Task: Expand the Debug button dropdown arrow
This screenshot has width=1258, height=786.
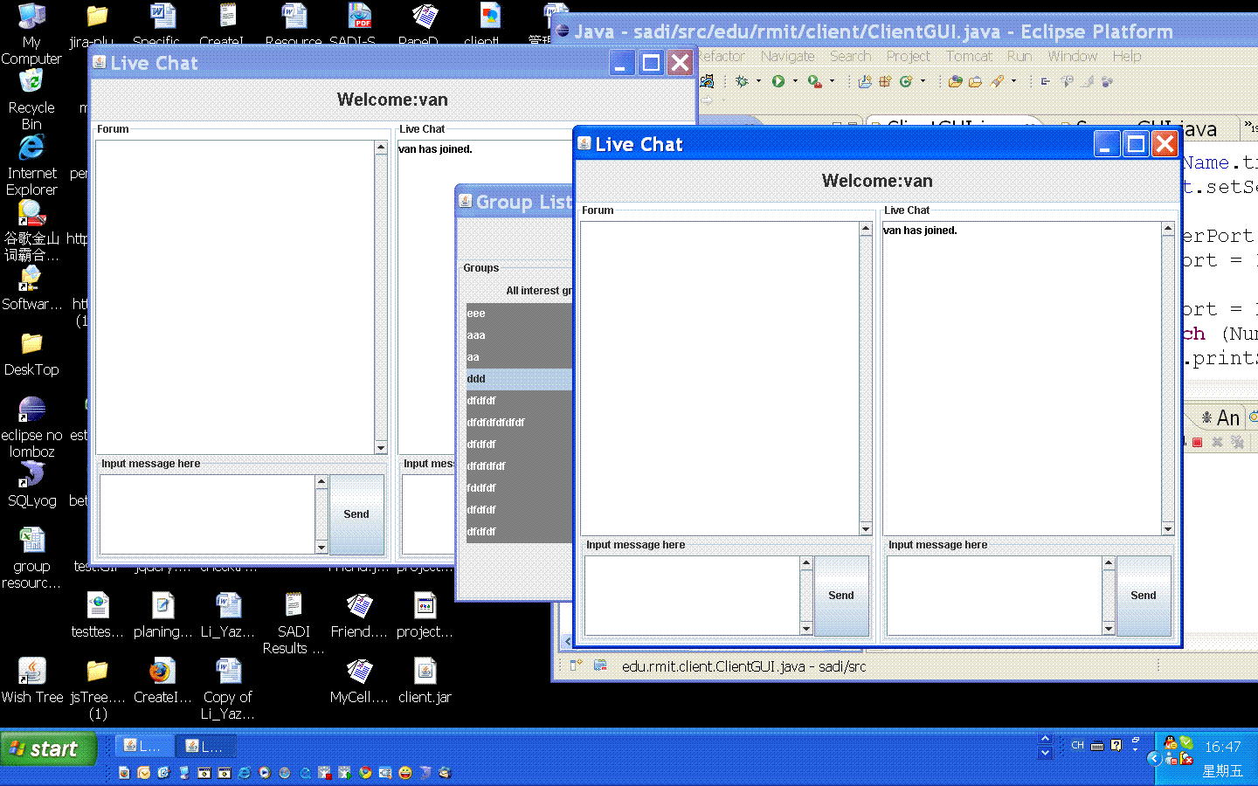Action: [x=757, y=81]
